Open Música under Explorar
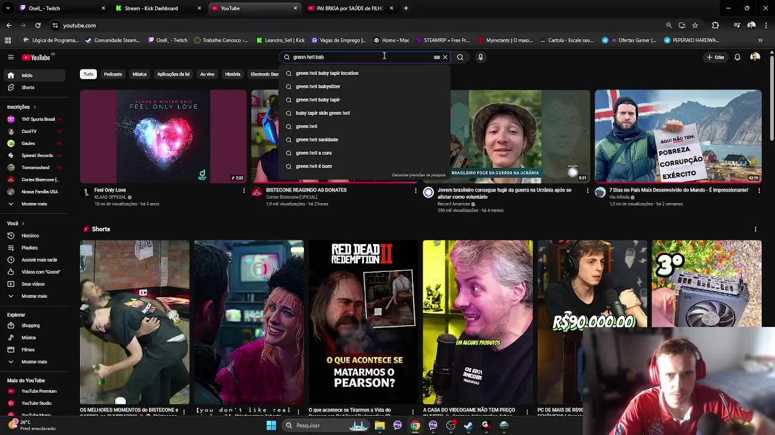 (35, 338)
